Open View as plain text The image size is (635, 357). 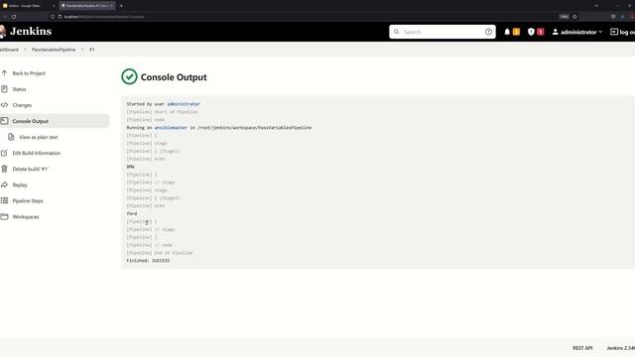(39, 137)
